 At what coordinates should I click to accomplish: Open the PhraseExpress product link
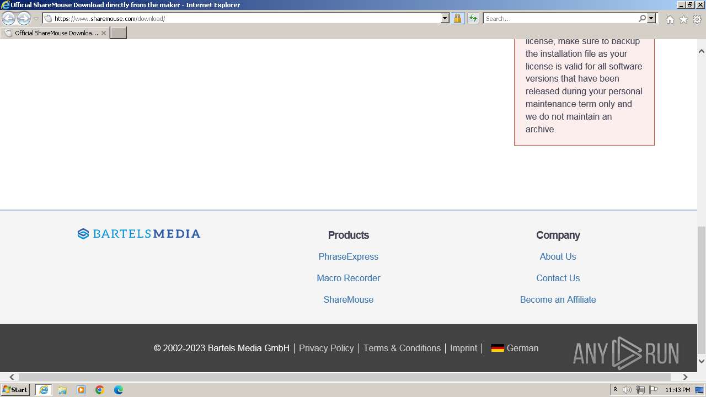point(349,256)
